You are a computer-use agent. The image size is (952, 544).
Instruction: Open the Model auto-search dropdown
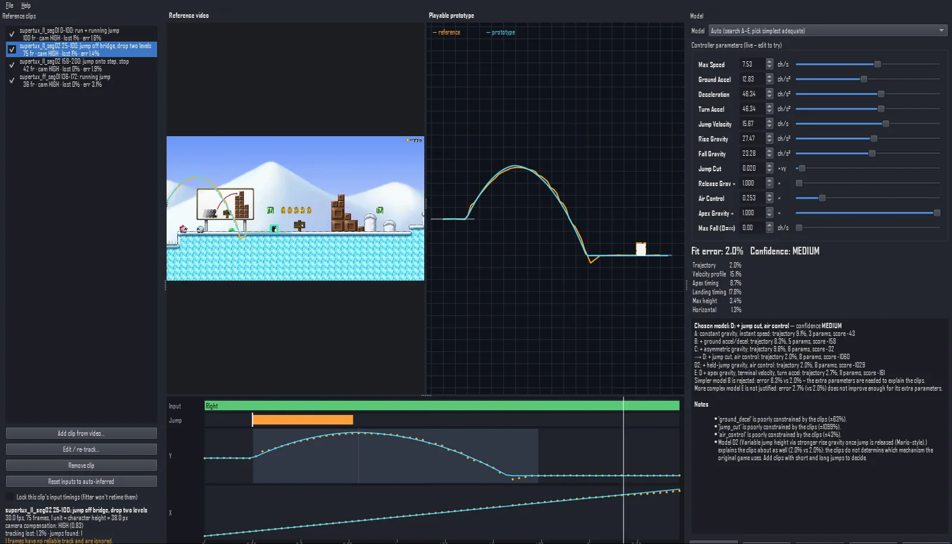[x=828, y=30]
